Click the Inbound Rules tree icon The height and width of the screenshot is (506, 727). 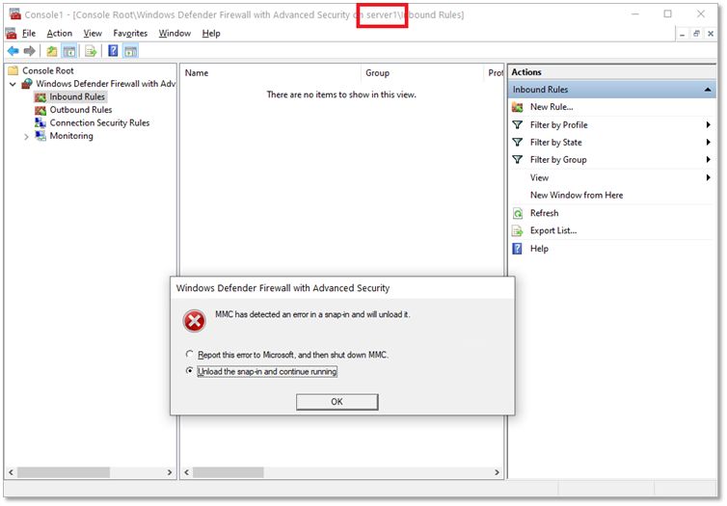click(40, 96)
